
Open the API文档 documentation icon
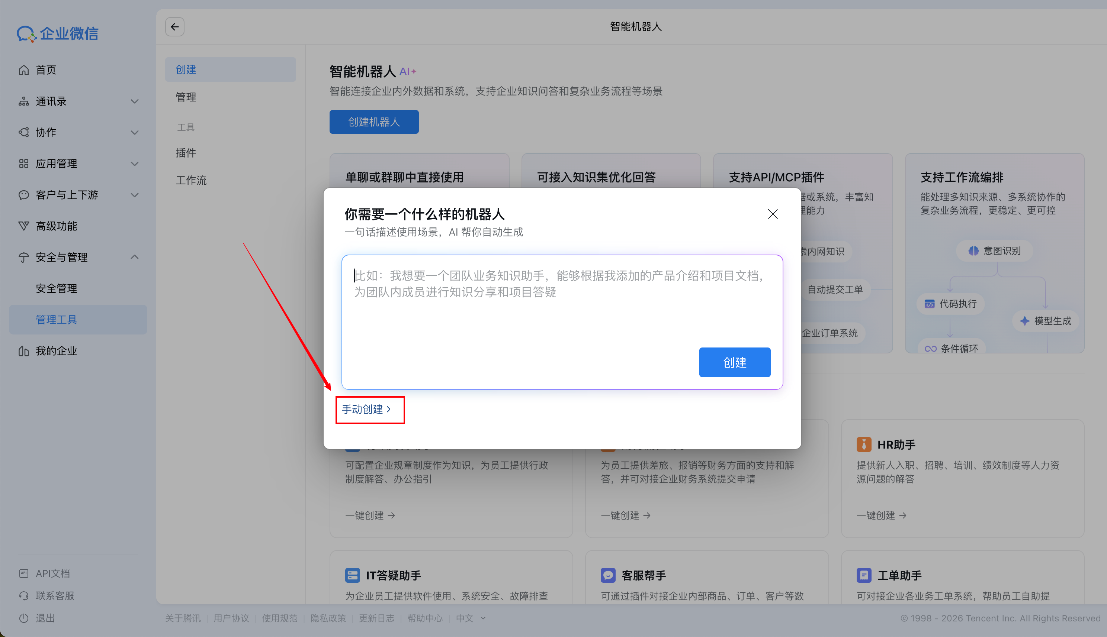click(24, 573)
